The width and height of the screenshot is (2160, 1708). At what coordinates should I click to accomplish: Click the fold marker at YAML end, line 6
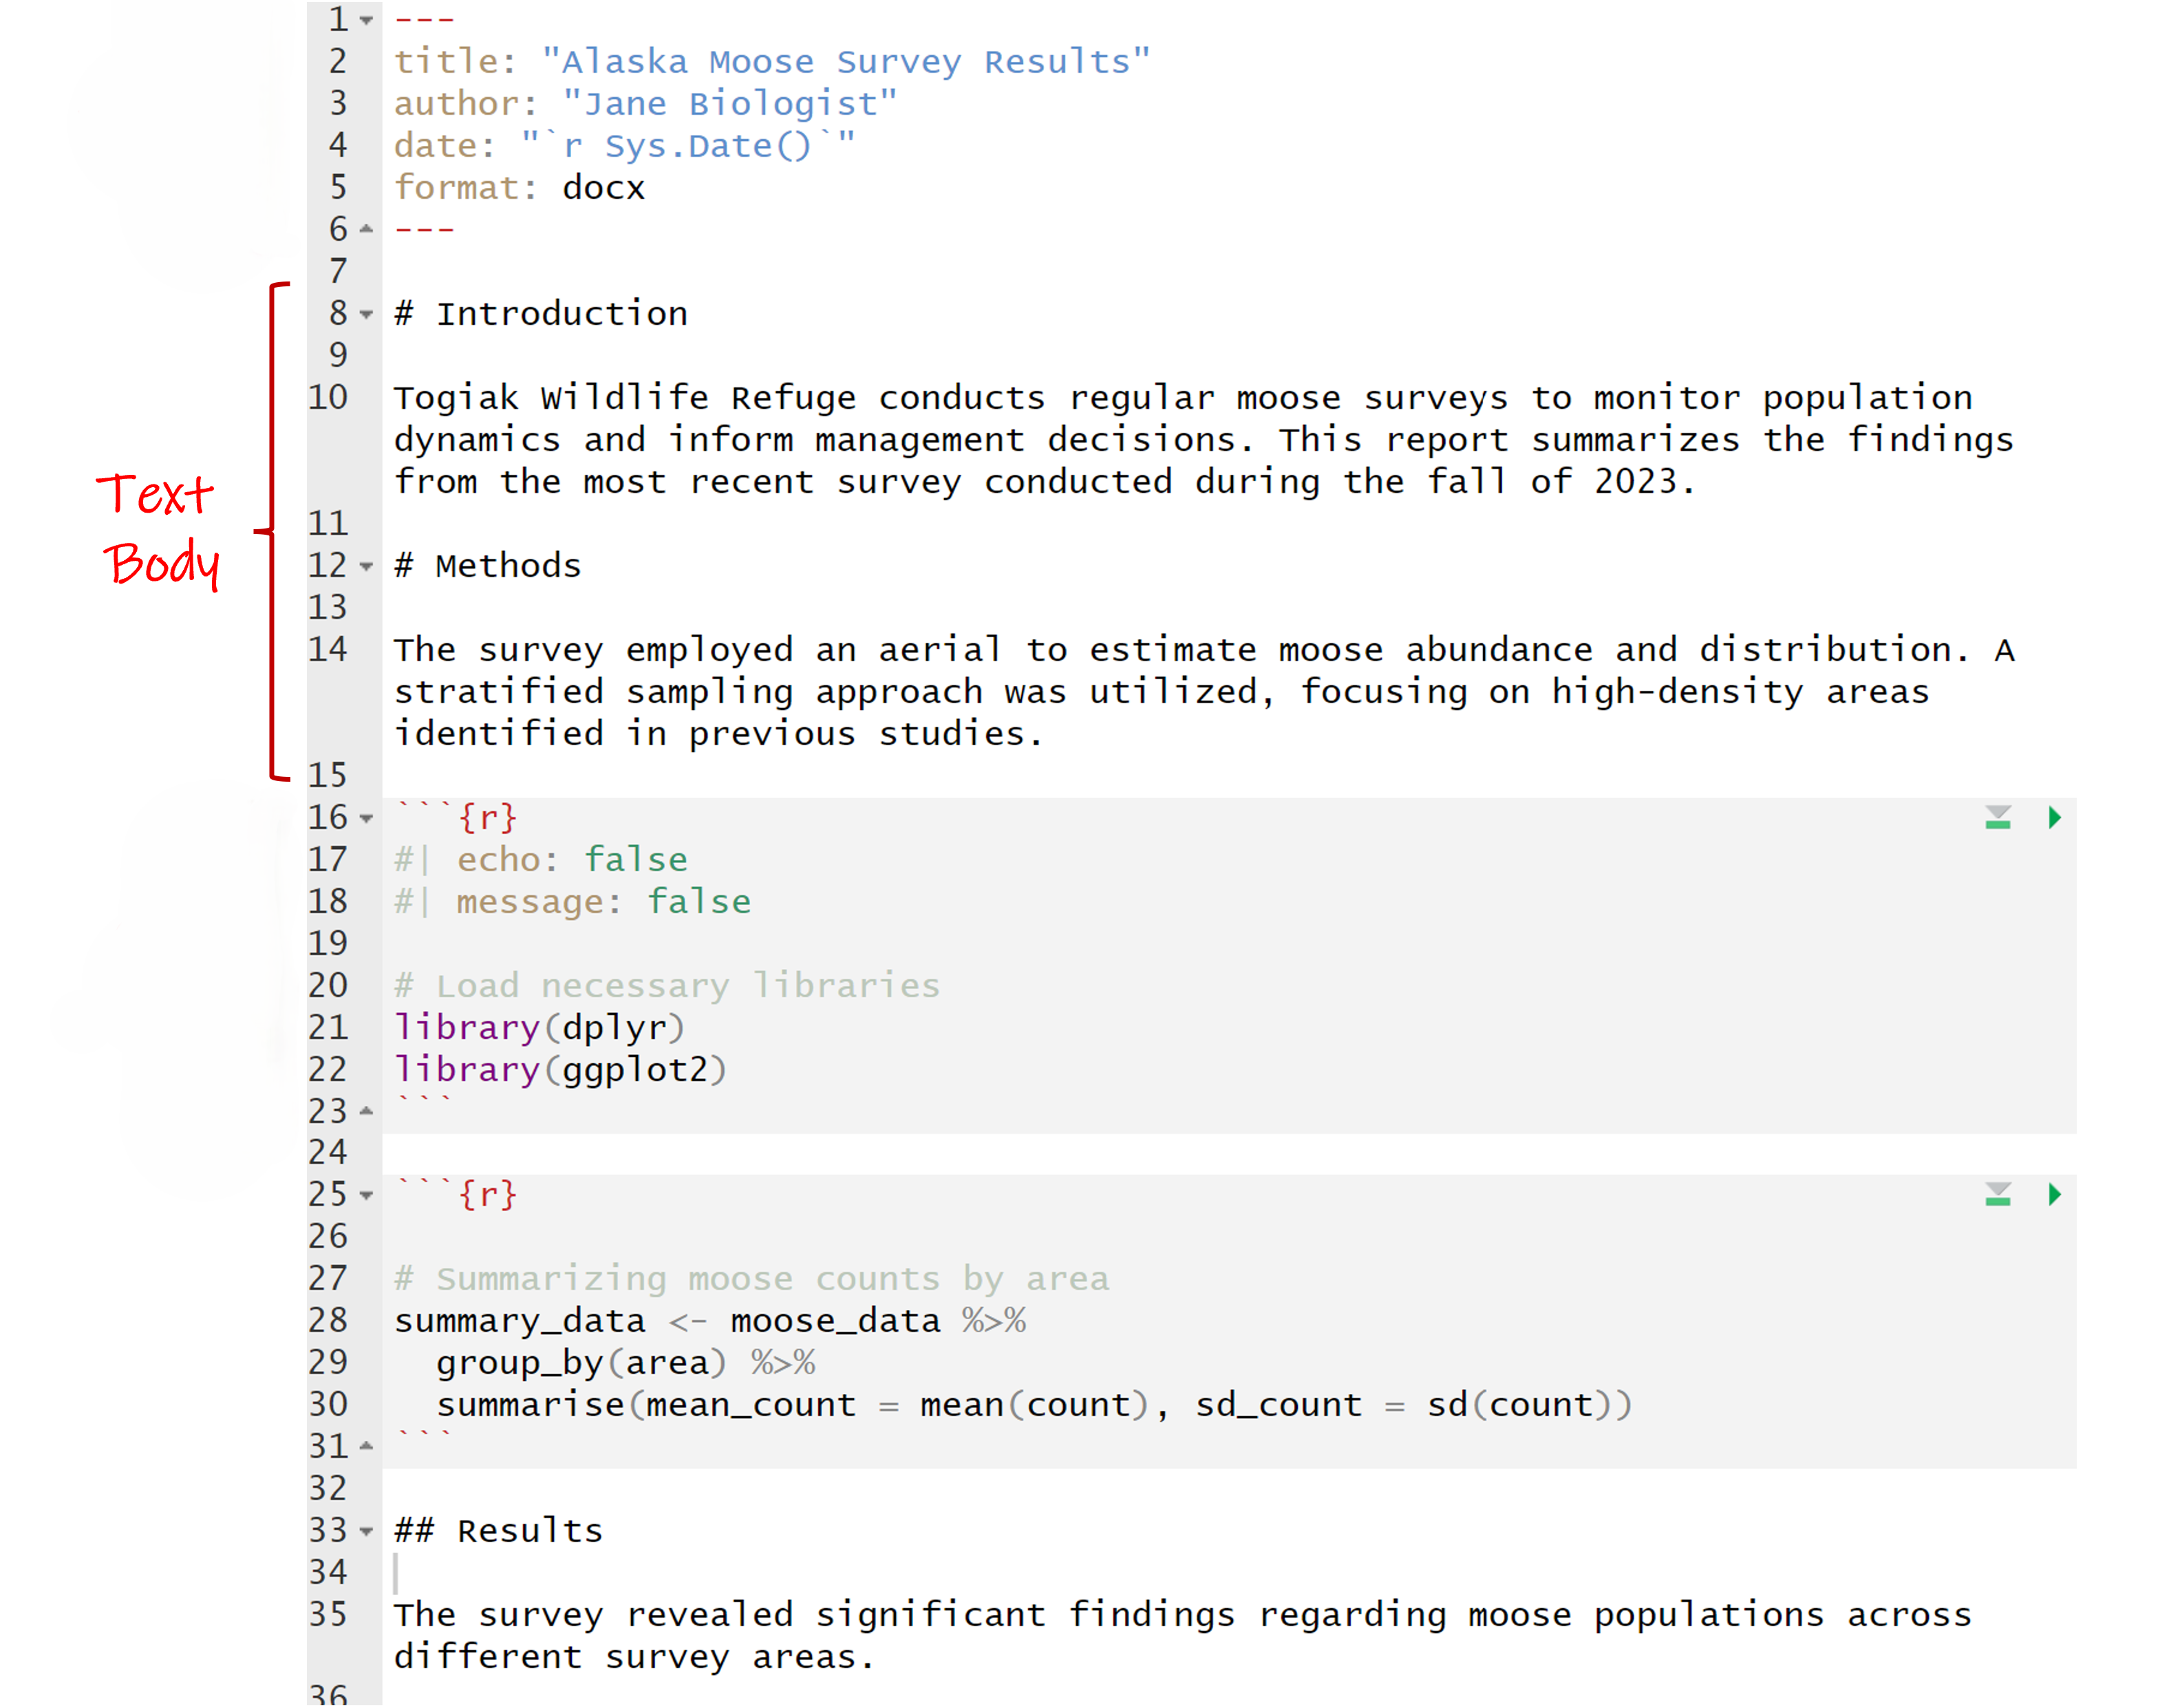point(367,229)
